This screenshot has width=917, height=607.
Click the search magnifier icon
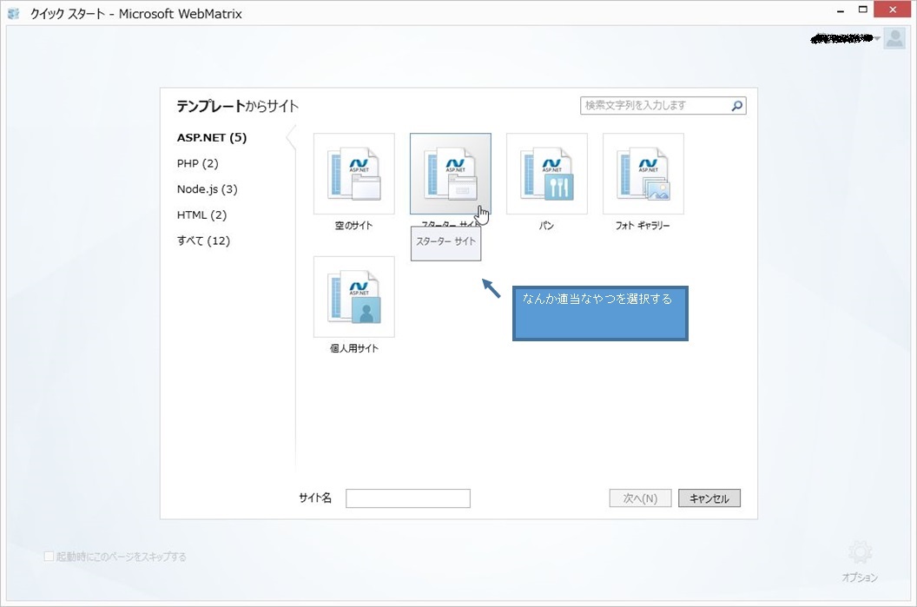[737, 106]
